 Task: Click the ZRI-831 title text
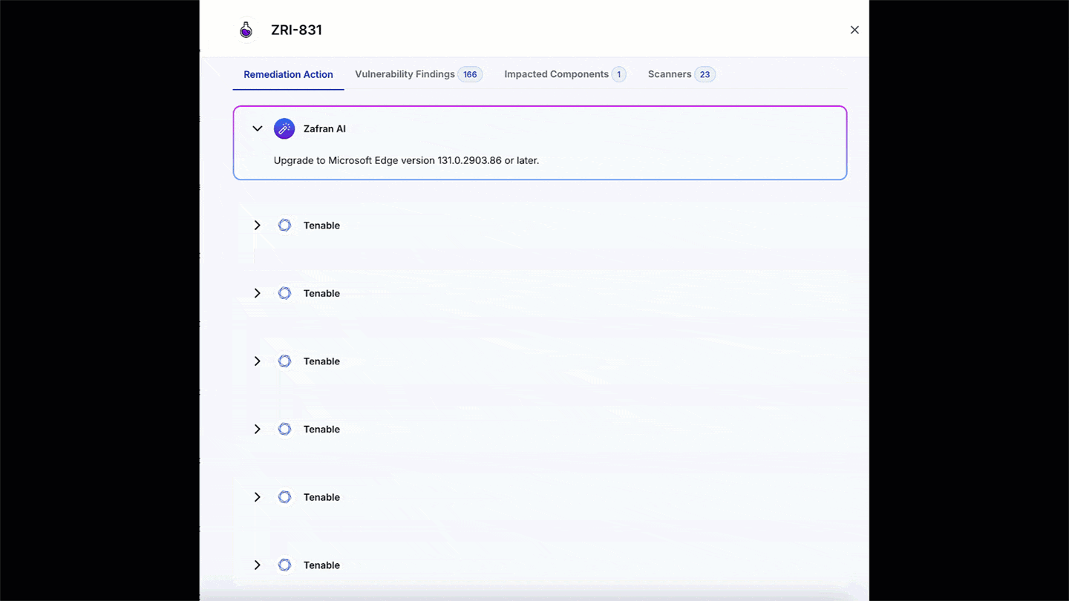click(296, 30)
